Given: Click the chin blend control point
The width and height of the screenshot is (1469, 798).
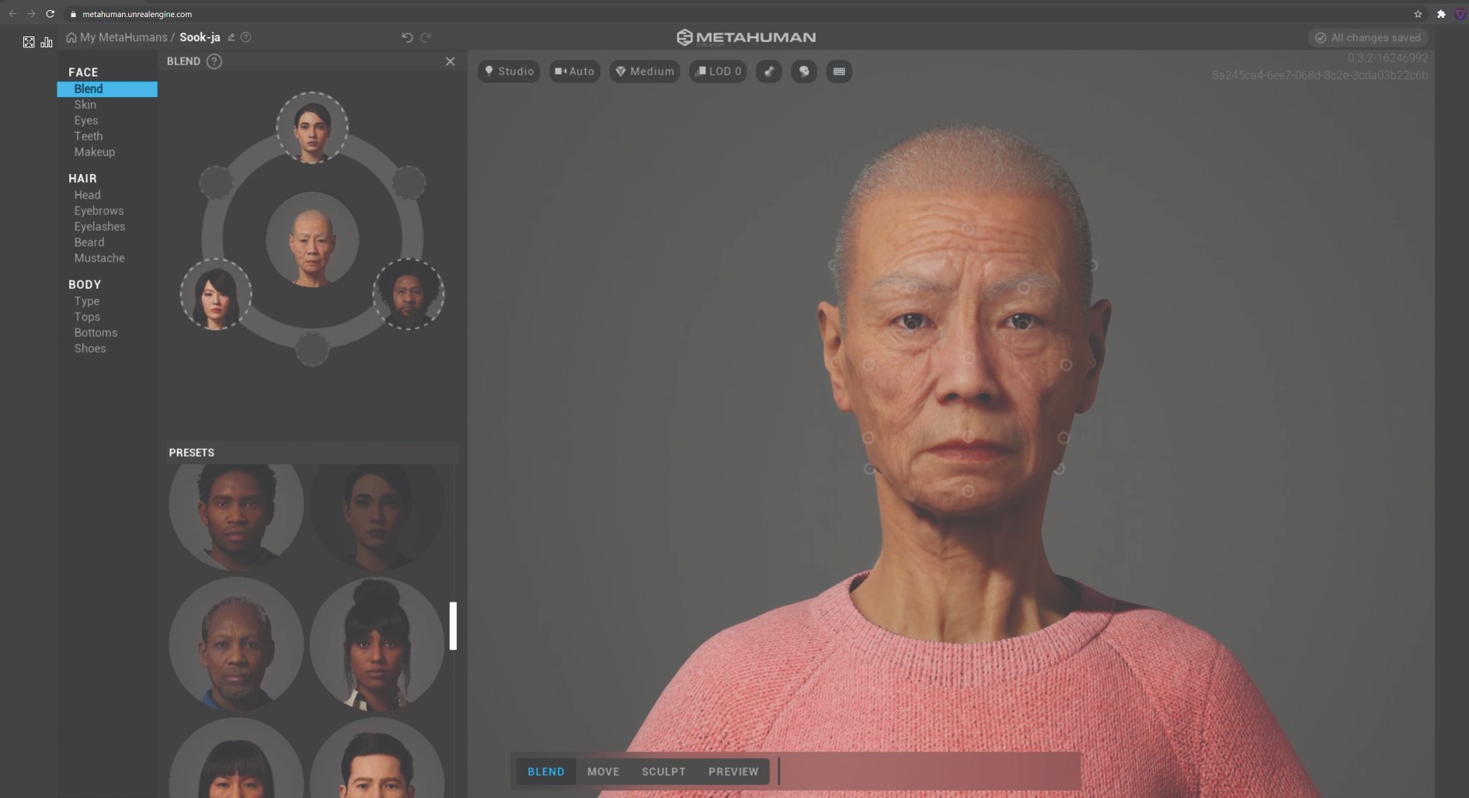Looking at the screenshot, I should pyautogui.click(x=968, y=491).
